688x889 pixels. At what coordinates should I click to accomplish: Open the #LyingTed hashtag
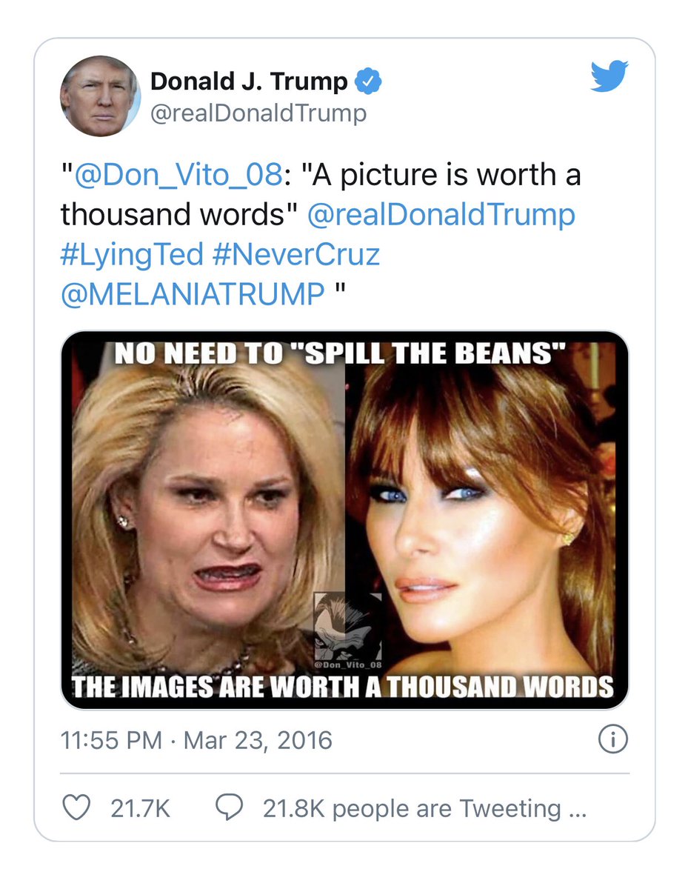point(132,254)
